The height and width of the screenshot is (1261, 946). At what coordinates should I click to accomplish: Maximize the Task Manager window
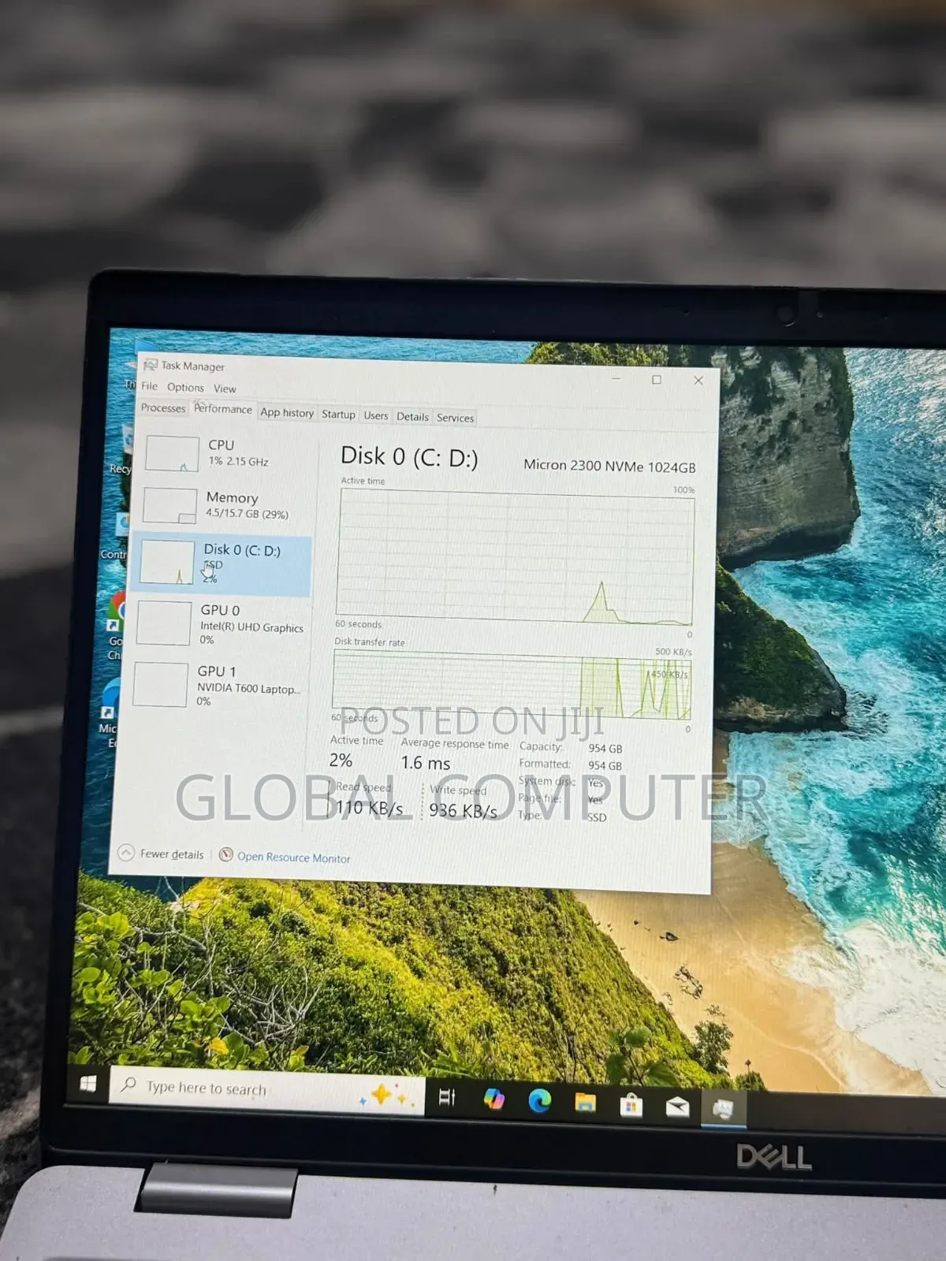point(657,380)
